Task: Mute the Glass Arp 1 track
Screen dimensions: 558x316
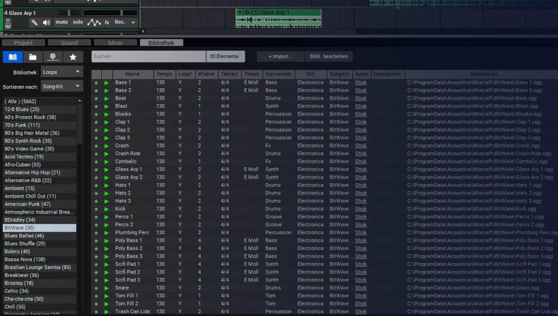Action: [x=62, y=22]
